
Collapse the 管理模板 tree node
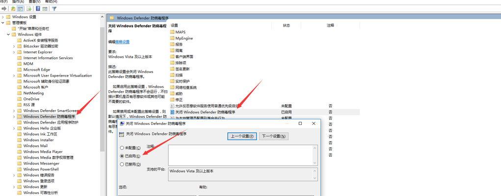(3, 23)
